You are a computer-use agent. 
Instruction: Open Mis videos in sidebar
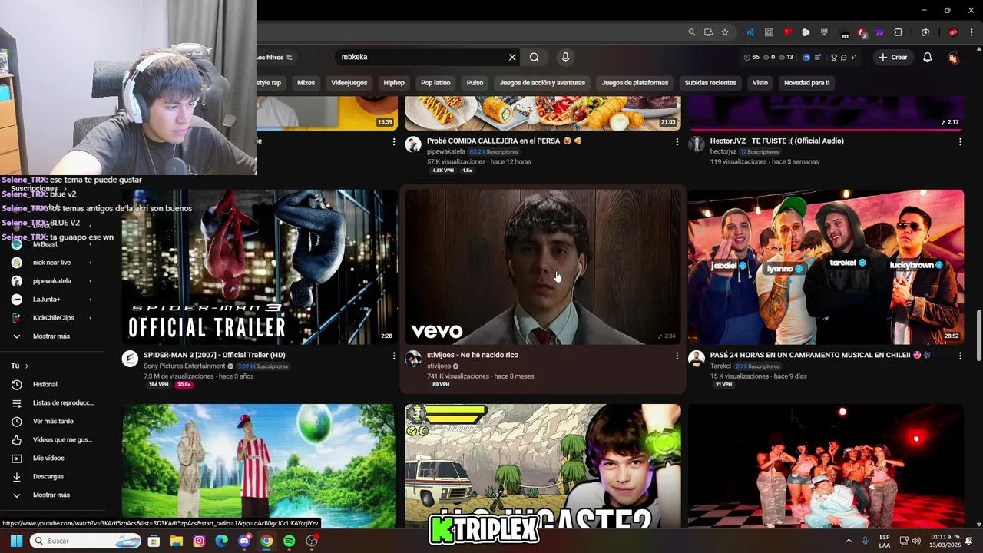click(51, 458)
